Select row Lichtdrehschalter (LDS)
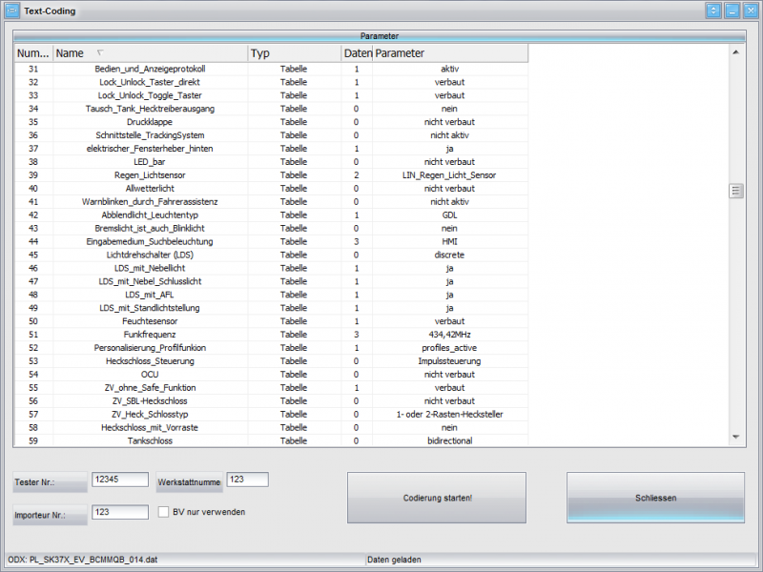 click(x=272, y=255)
